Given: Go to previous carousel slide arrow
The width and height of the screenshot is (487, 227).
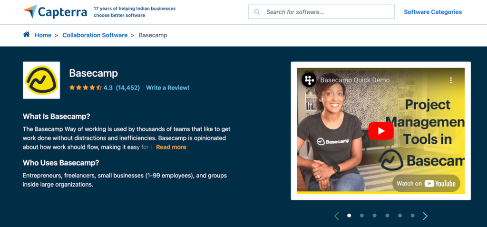Looking at the screenshot, I should pos(336,216).
